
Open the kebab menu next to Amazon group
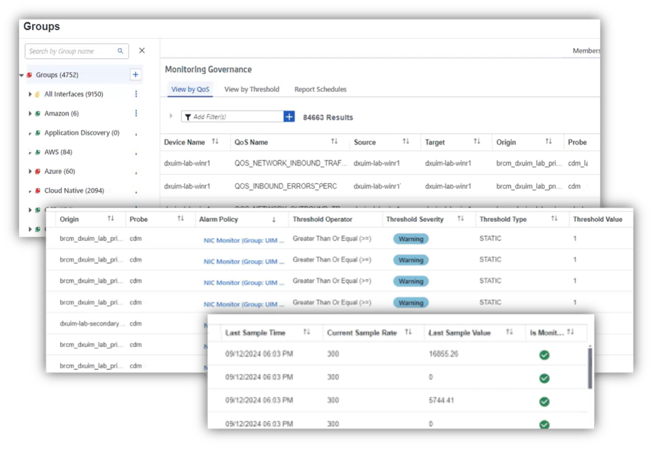[136, 113]
